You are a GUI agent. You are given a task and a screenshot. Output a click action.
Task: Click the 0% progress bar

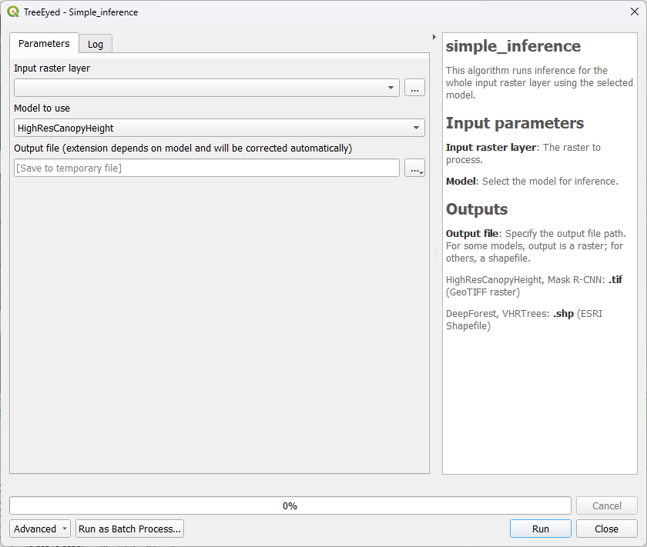290,505
